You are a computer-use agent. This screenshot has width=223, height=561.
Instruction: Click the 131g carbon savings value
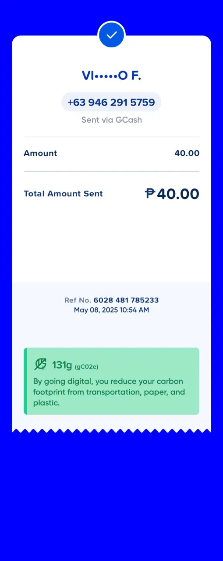pos(62,365)
